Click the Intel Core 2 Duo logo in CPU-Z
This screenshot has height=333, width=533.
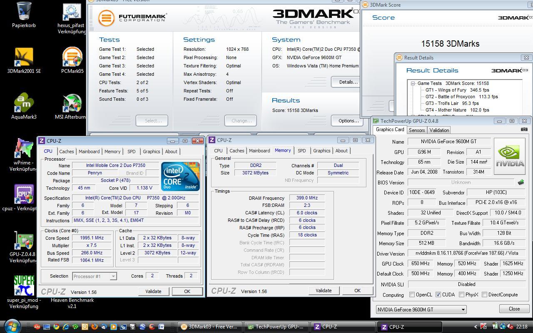(180, 176)
